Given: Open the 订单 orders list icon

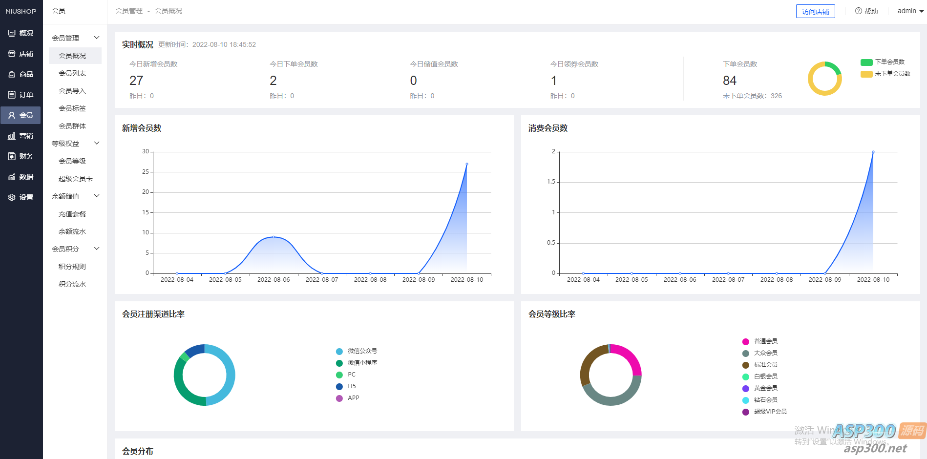Looking at the screenshot, I should pyautogui.click(x=12, y=95).
